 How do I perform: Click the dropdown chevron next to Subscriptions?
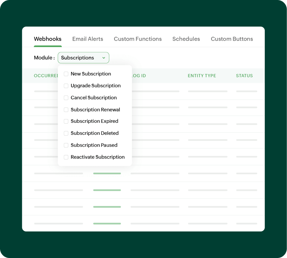pyautogui.click(x=104, y=57)
